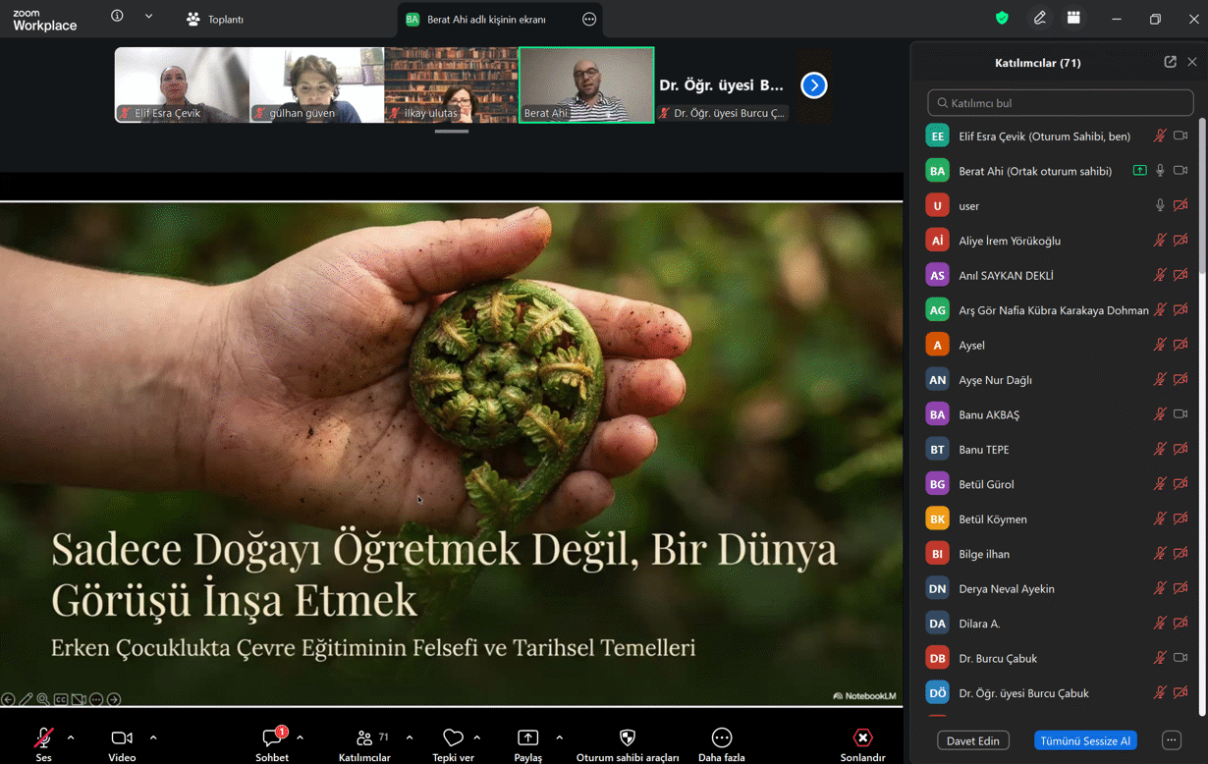The width and height of the screenshot is (1208, 764).
Task: Click the Daha fazla more icon
Action: (721, 738)
